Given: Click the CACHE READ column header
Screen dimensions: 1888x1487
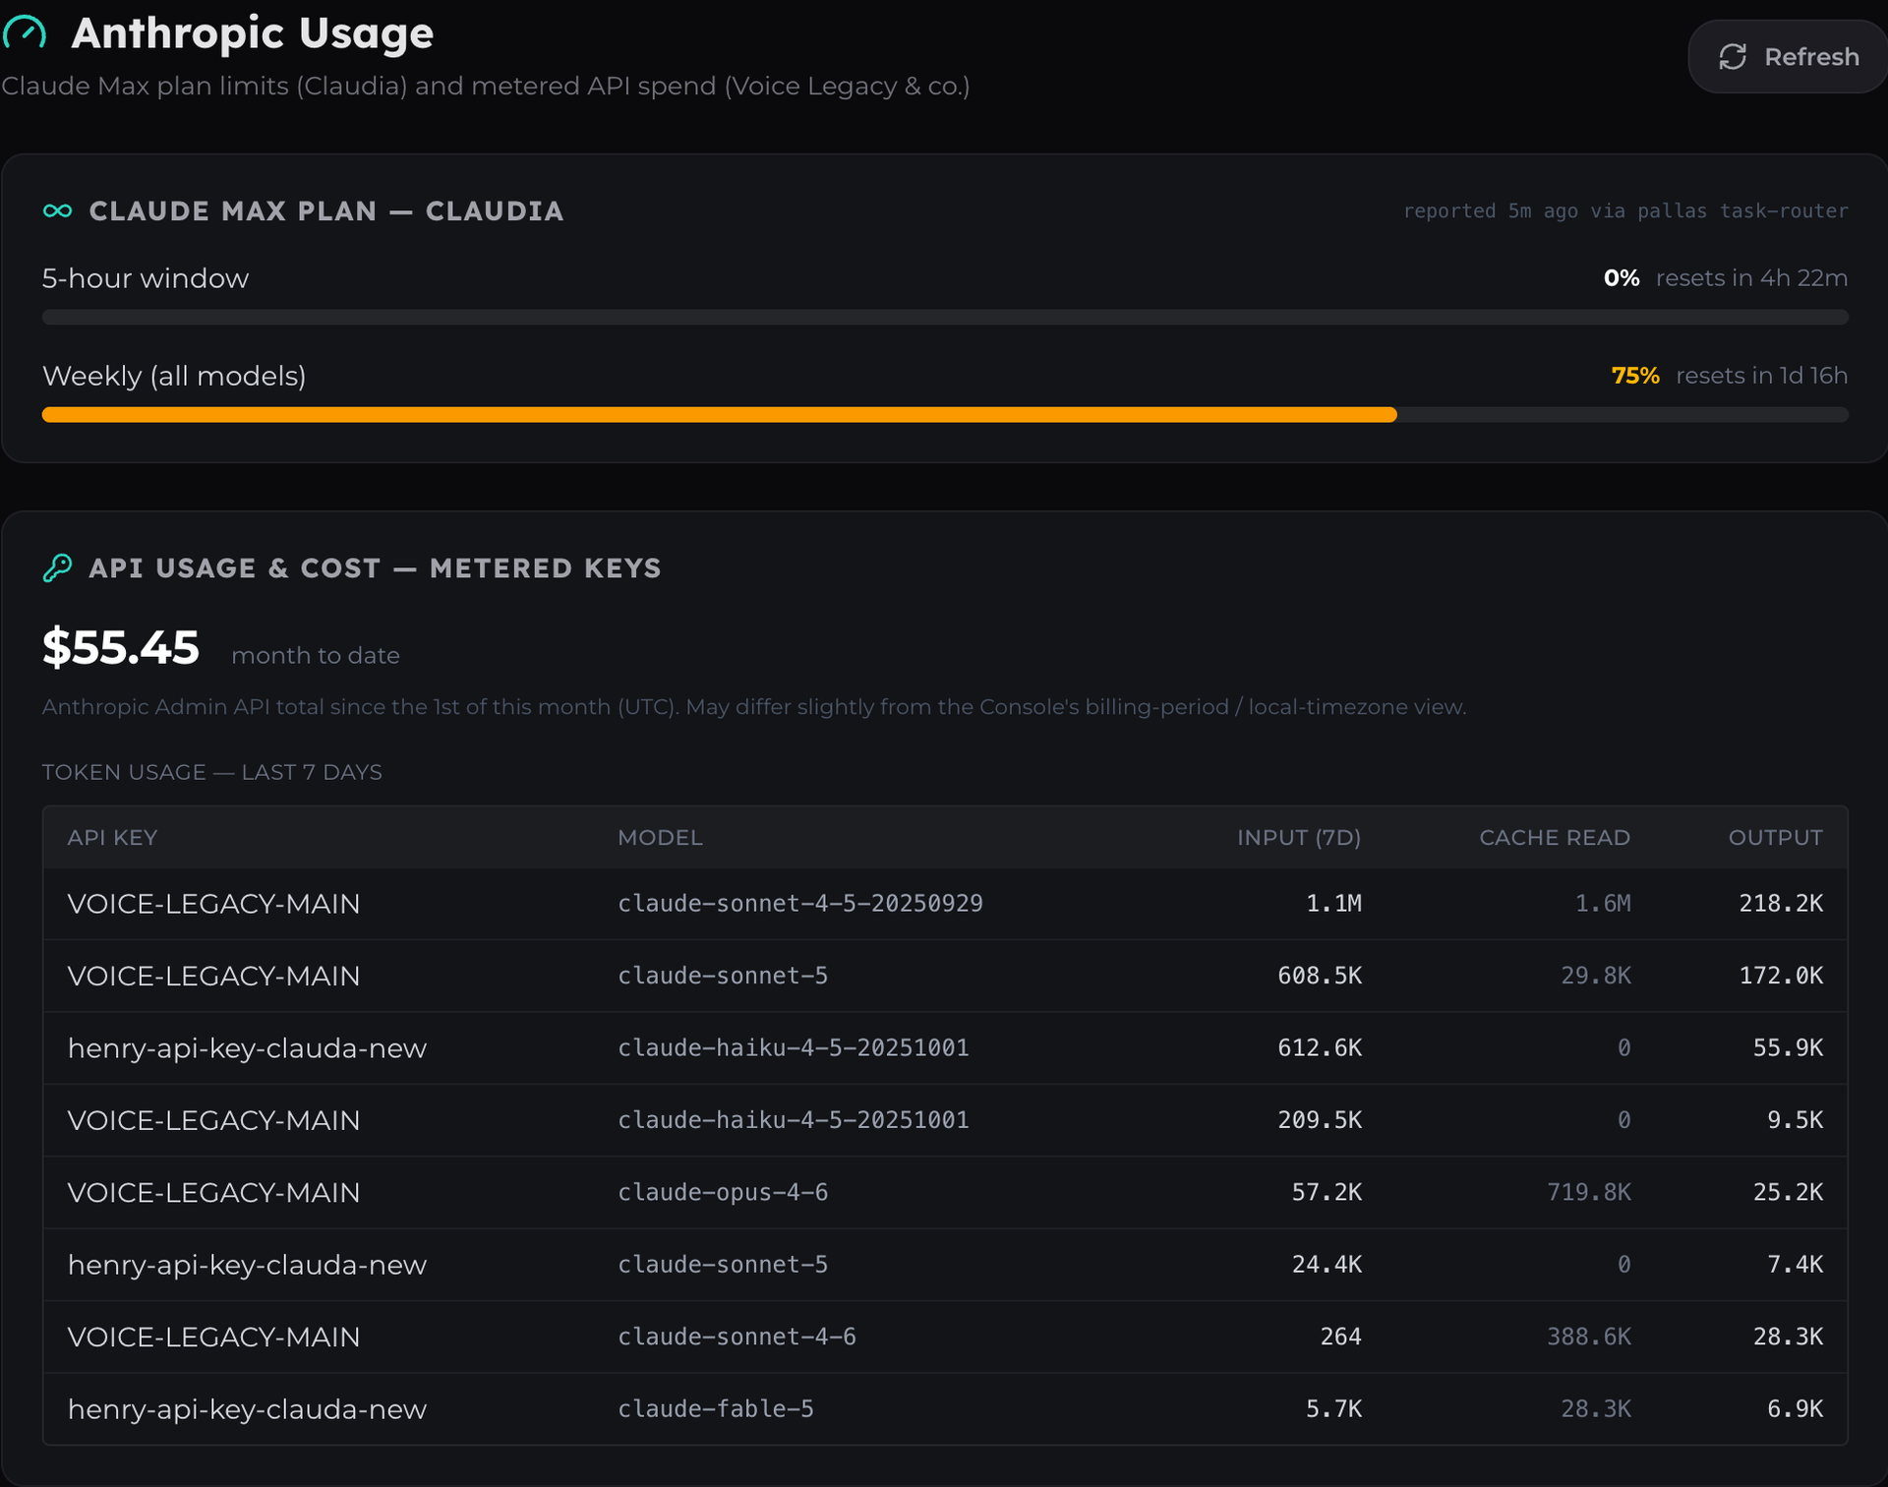Looking at the screenshot, I should [1555, 838].
